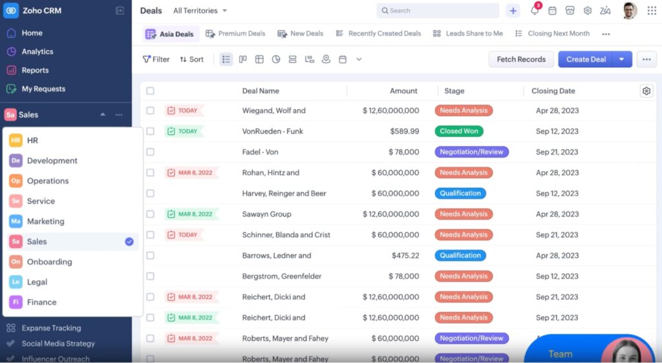Screen dimensions: 662x363
Task: Collapse the sidebar using the collapse icon
Action: pyautogui.click(x=120, y=11)
